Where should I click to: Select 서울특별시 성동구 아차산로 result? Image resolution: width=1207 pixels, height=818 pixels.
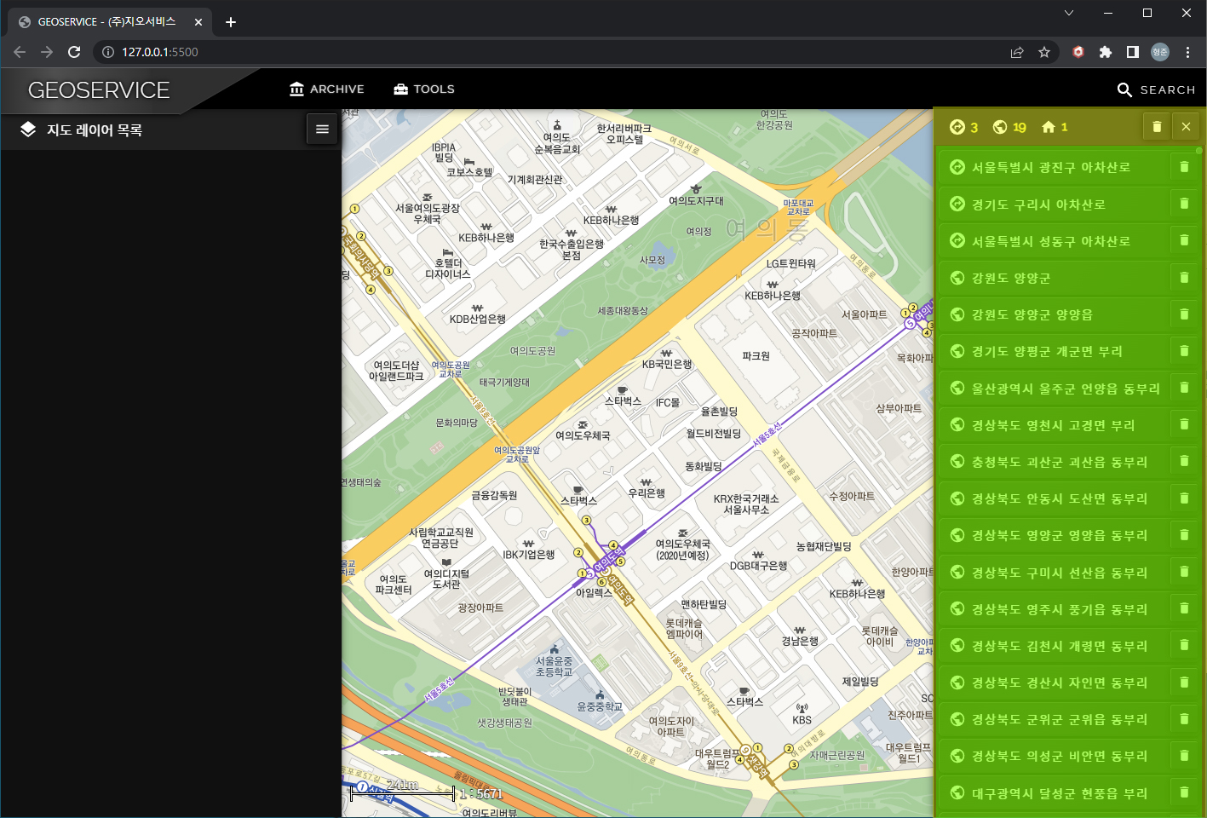pos(1052,241)
